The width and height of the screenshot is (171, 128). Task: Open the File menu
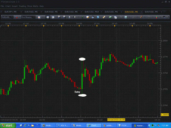coord(2,6)
